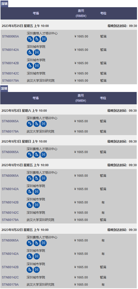Click wheelchair ramp icon for STN80142A on August 25
138x289 pixels.
click(x=30, y=52)
